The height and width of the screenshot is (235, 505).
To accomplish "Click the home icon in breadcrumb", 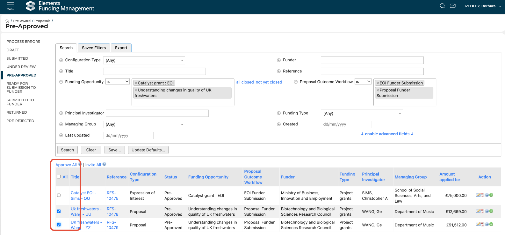I will click(7, 21).
